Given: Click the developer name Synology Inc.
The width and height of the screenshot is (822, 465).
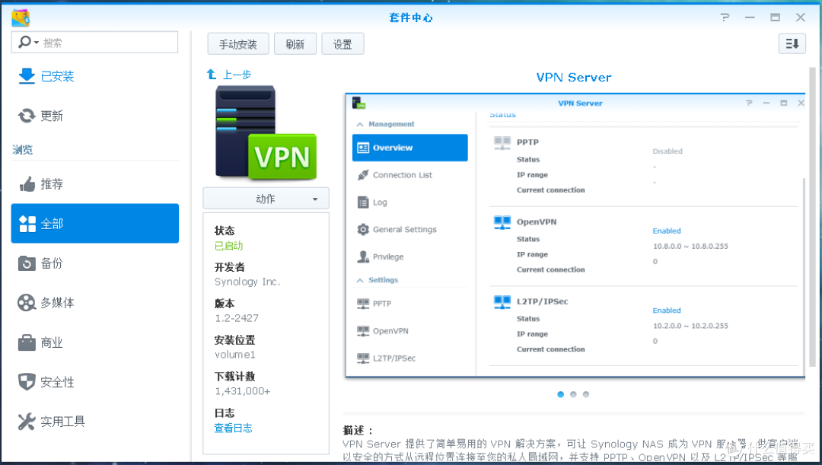Looking at the screenshot, I should click(247, 282).
